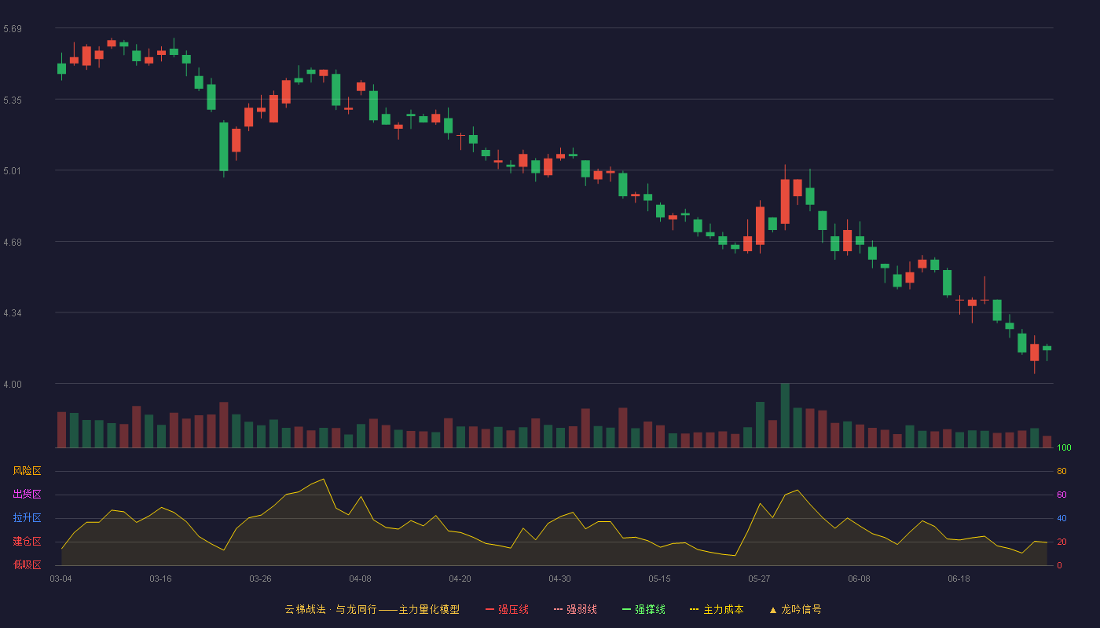Toggle the 主力成本 legend series

(x=717, y=609)
